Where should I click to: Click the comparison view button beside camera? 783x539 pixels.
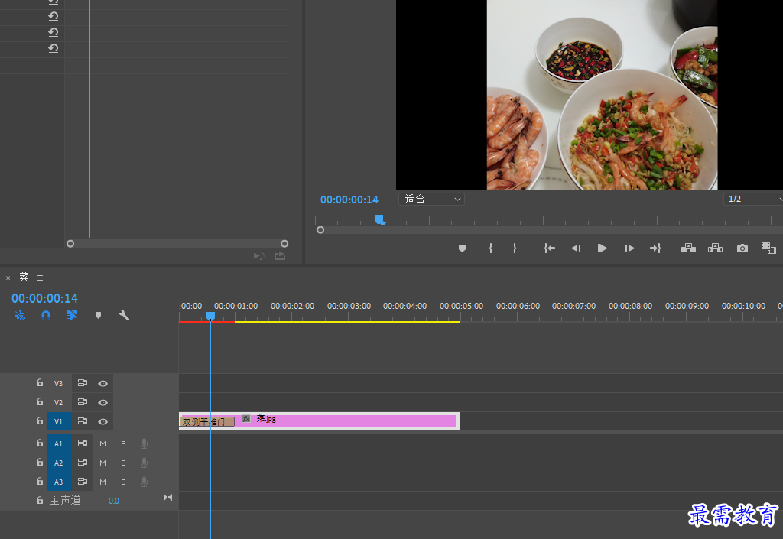[768, 248]
